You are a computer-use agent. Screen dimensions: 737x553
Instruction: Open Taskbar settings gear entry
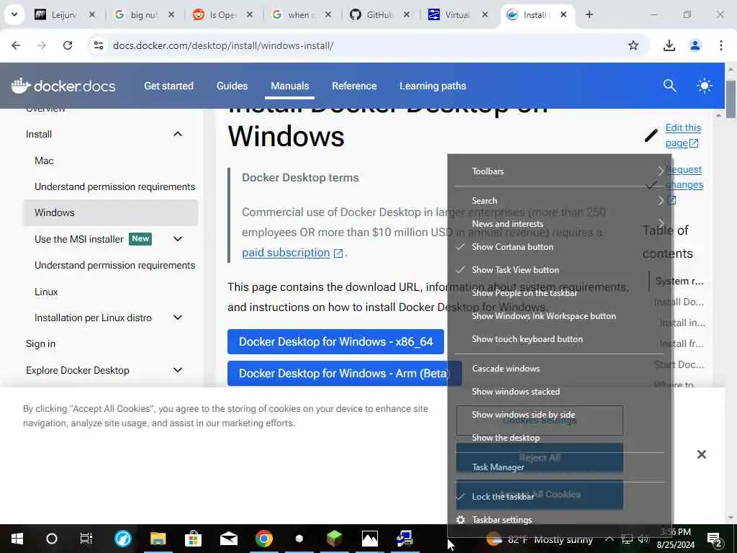coord(559,520)
